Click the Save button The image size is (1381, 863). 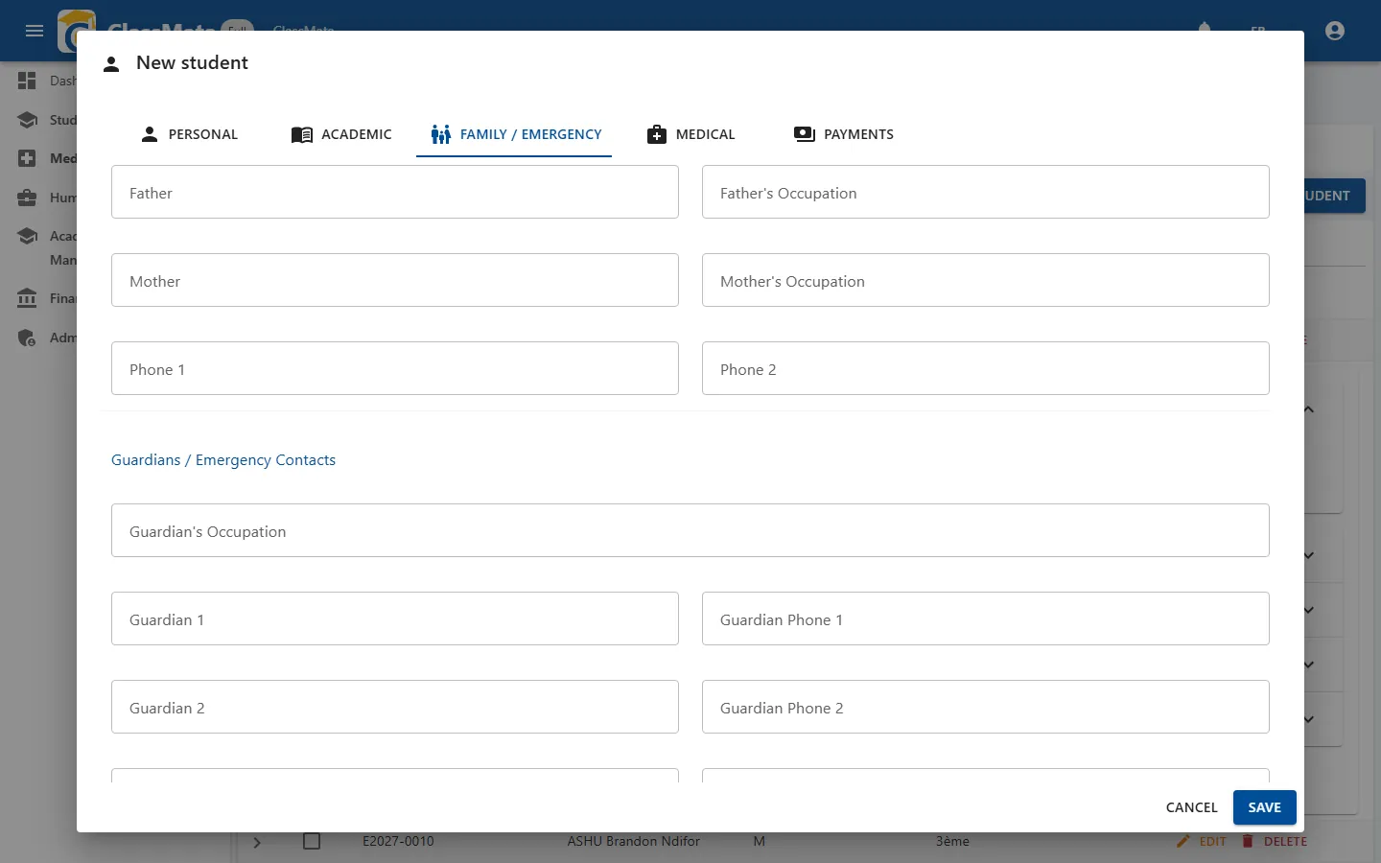[x=1264, y=807]
